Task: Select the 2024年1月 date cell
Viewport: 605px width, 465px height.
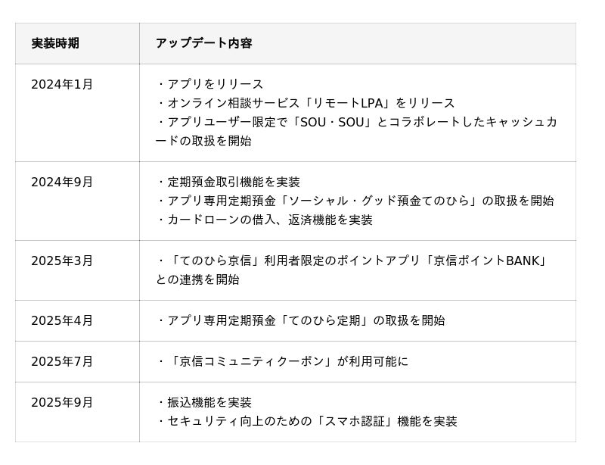Action: pyautogui.click(x=62, y=84)
